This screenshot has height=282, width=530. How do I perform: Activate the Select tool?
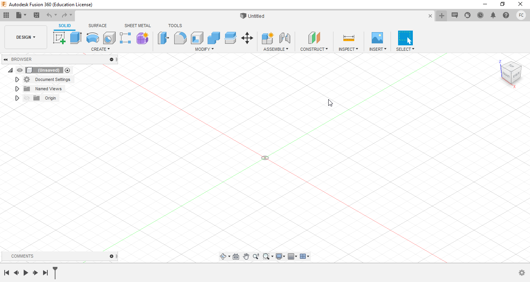tap(405, 38)
